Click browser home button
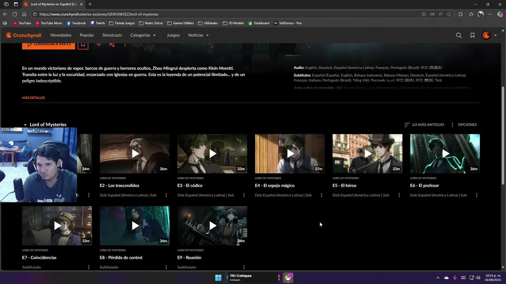The width and height of the screenshot is (506, 284). (x=24, y=14)
